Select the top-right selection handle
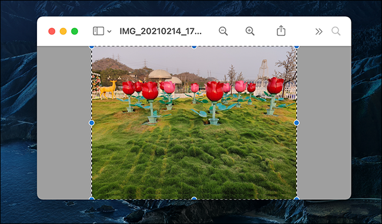This screenshot has width=382, height=224. (296, 47)
